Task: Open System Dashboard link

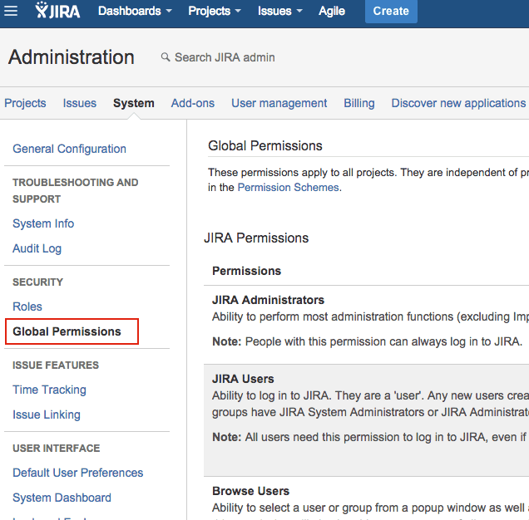Action: coord(62,498)
